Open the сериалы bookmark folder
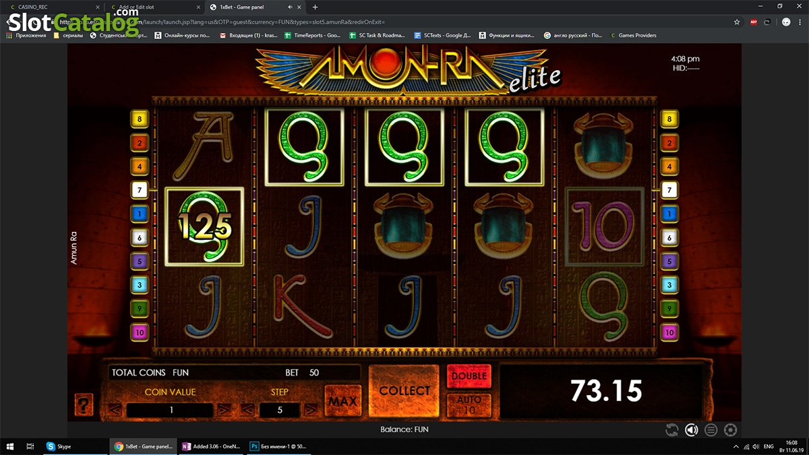This screenshot has height=455, width=809. (69, 35)
